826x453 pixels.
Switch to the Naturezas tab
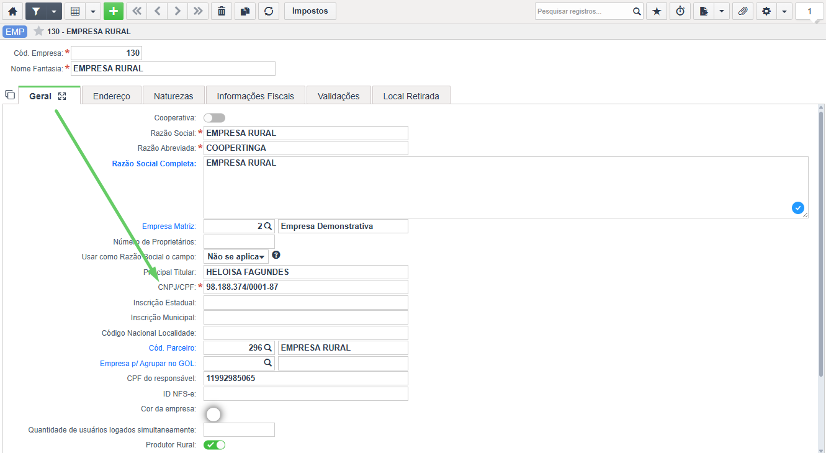click(x=174, y=96)
